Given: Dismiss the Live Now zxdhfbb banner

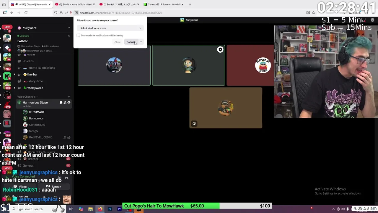Looking at the screenshot, I should click(x=69, y=36).
